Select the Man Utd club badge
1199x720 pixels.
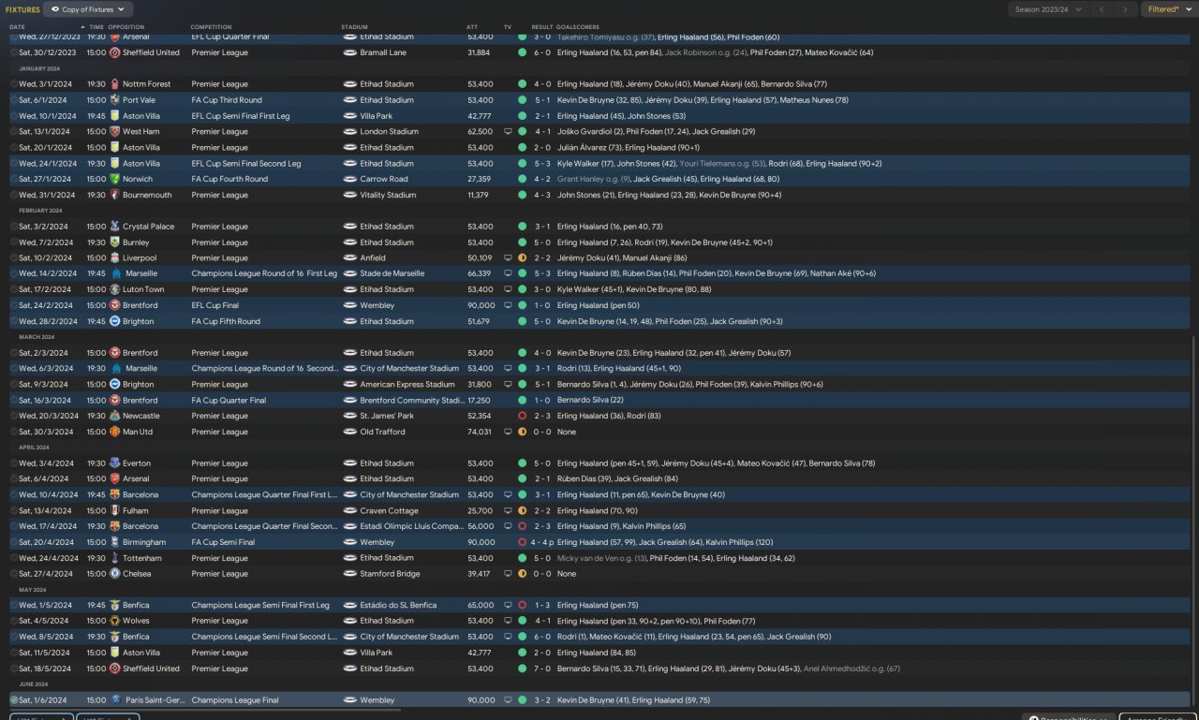coord(115,432)
